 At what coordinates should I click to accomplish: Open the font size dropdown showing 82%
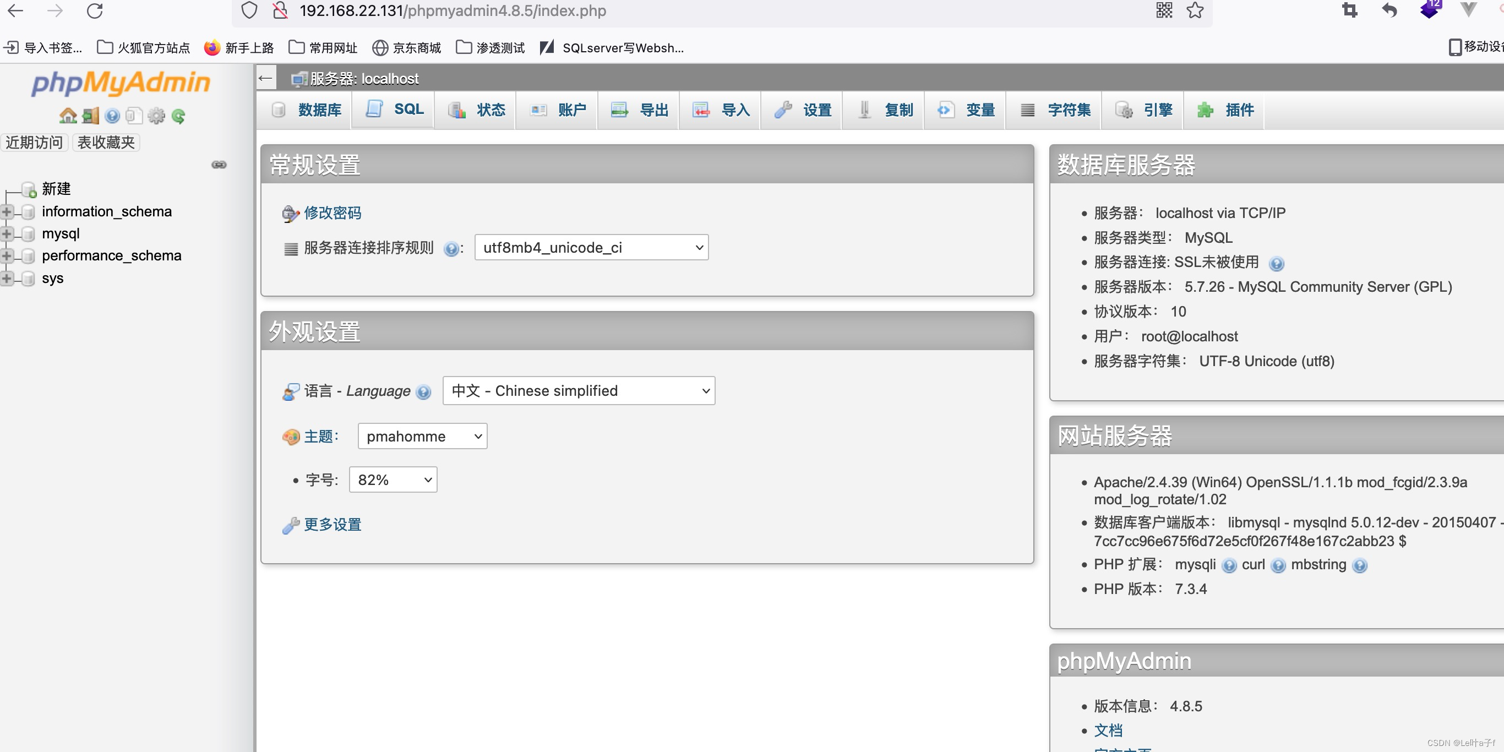coord(393,480)
